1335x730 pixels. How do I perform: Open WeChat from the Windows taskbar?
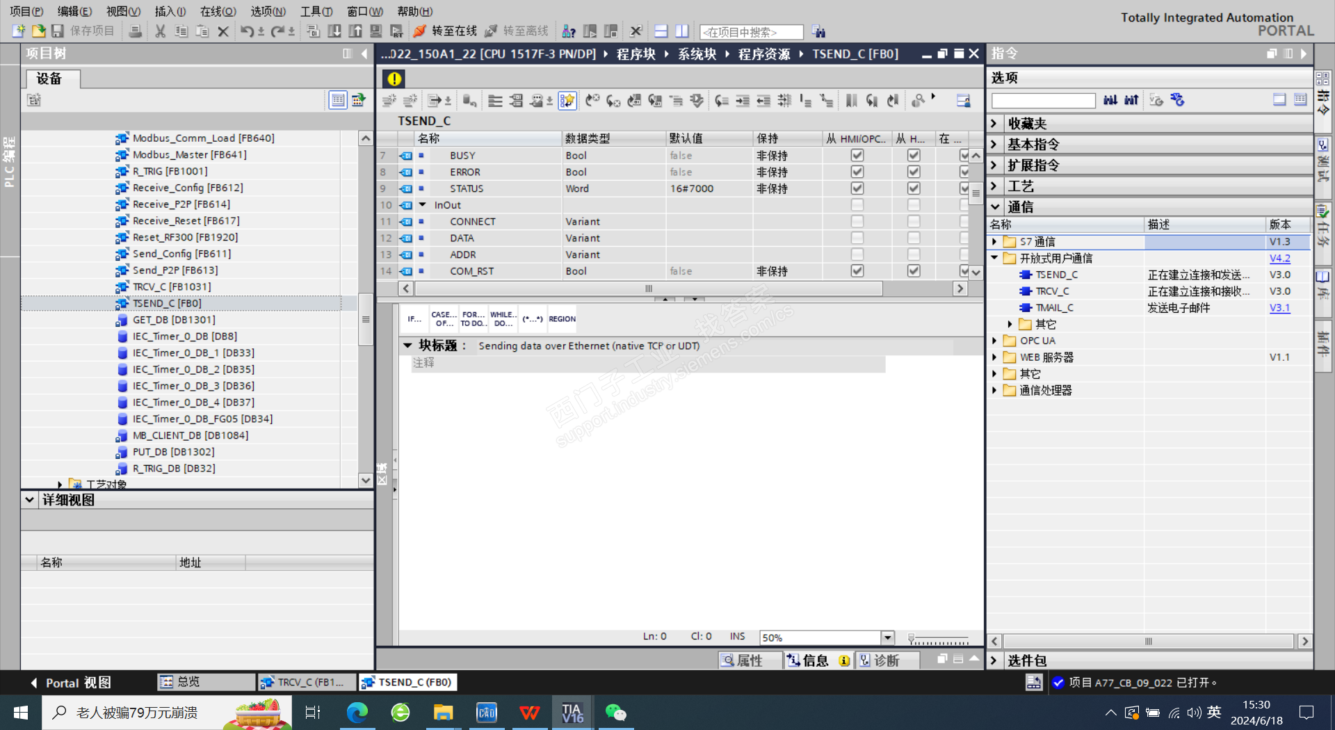[x=616, y=712]
